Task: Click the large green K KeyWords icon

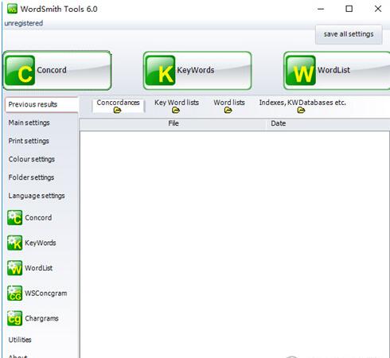Action: click(x=161, y=71)
